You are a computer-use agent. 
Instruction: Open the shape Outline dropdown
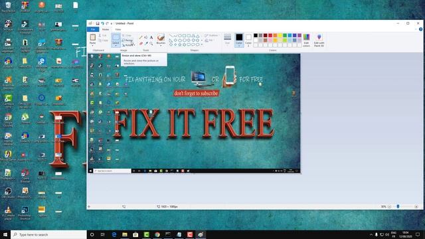pyautogui.click(x=212, y=35)
